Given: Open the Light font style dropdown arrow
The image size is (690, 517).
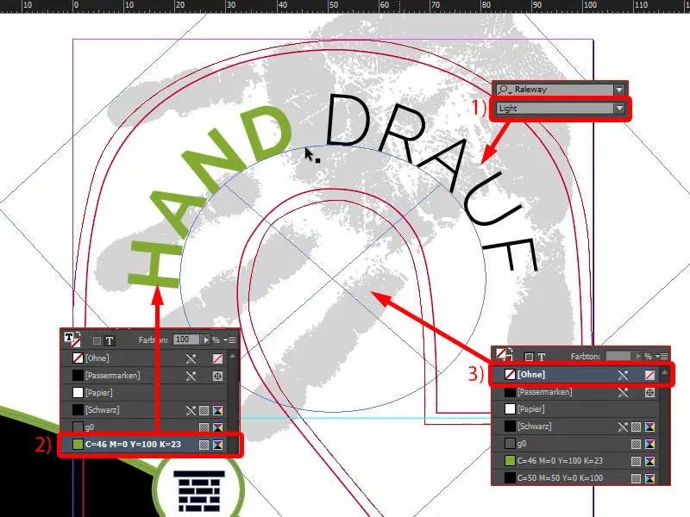Looking at the screenshot, I should pos(619,109).
